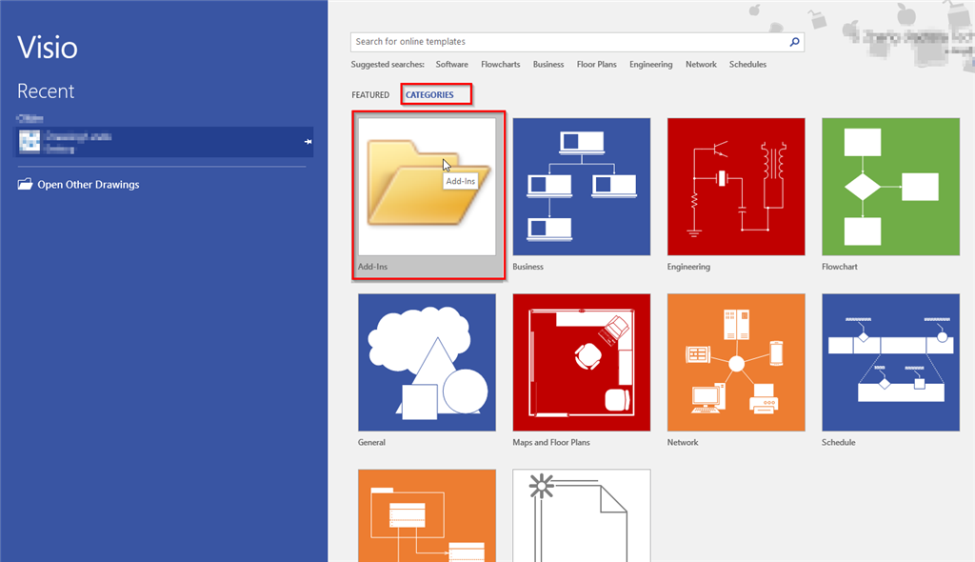Click the magnifier search icon
The image size is (975, 562).
[794, 42]
